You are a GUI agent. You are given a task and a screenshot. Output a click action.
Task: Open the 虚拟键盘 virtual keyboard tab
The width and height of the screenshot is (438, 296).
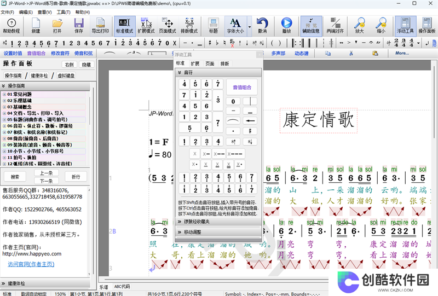[66, 76]
